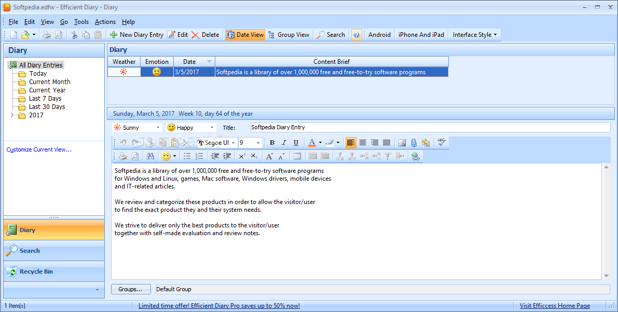Toggle italic formatting

point(284,143)
